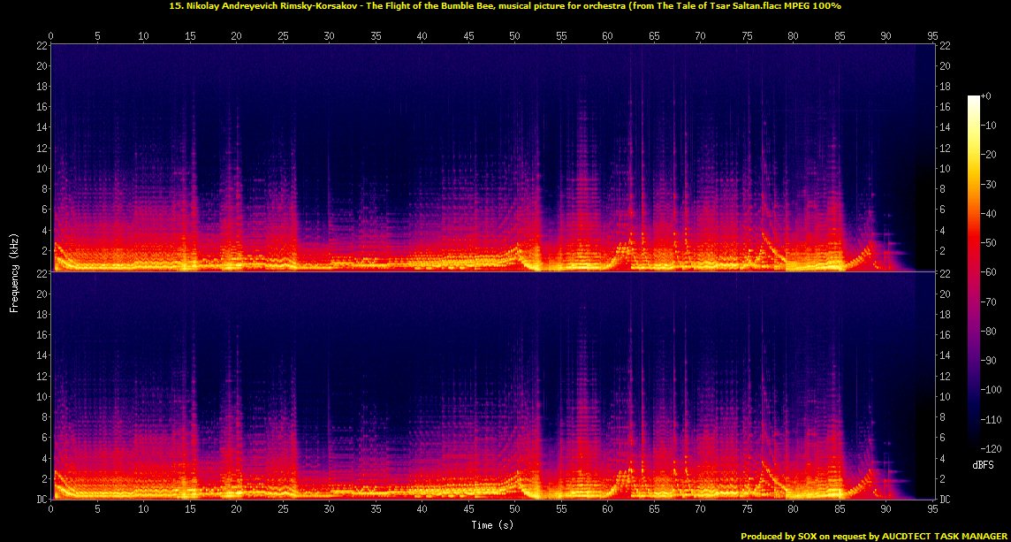Click the DC label on right frequency axis
1011x542 pixels.
[x=946, y=500]
